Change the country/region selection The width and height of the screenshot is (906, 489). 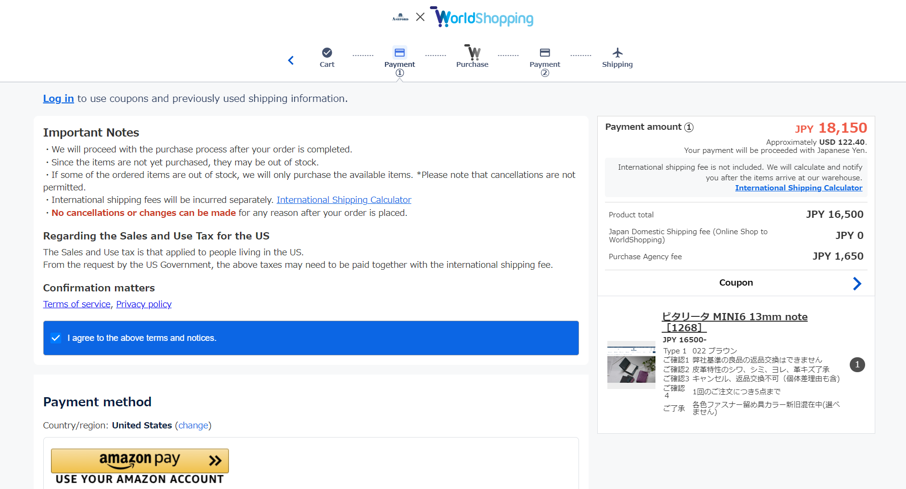[193, 426]
